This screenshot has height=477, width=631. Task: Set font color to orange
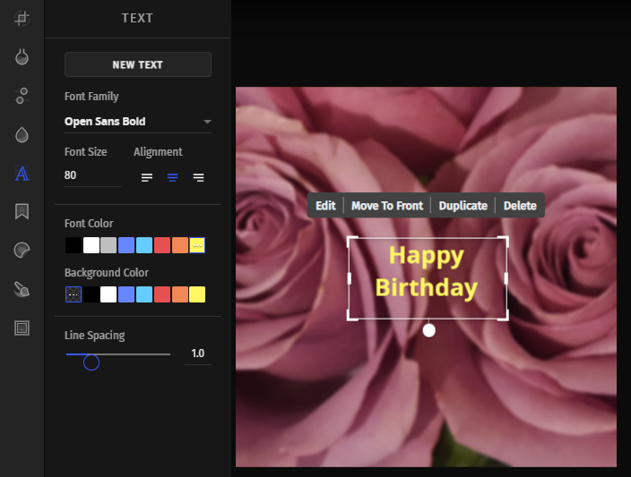[x=180, y=245]
